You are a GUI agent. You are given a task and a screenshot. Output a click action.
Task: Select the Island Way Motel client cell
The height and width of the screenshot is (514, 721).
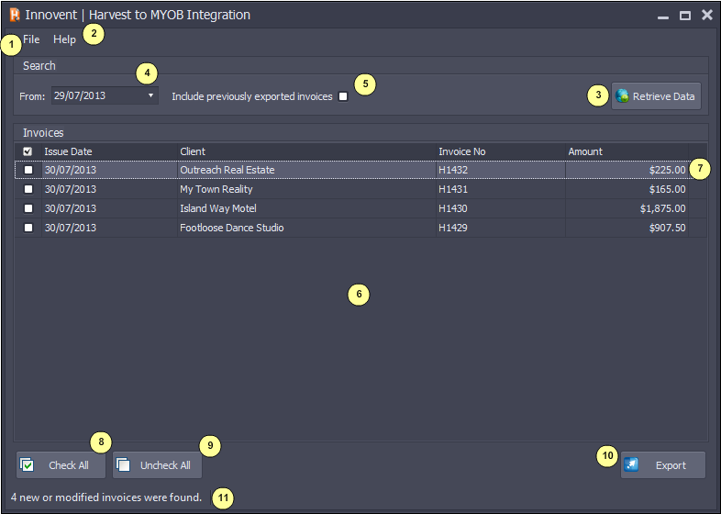[306, 208]
